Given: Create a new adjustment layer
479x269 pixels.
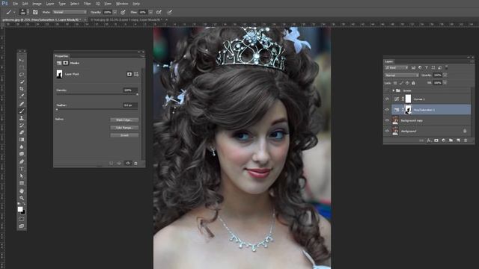Looking at the screenshot, I should click(x=444, y=140).
